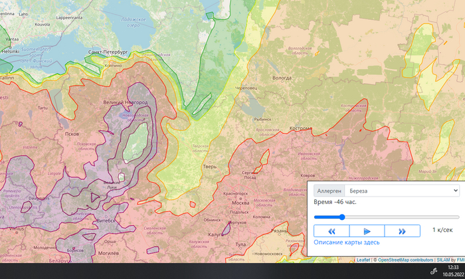Viewport: 465px width, 279px height.
Task: Click the system tray pen/link icon
Action: (x=434, y=270)
